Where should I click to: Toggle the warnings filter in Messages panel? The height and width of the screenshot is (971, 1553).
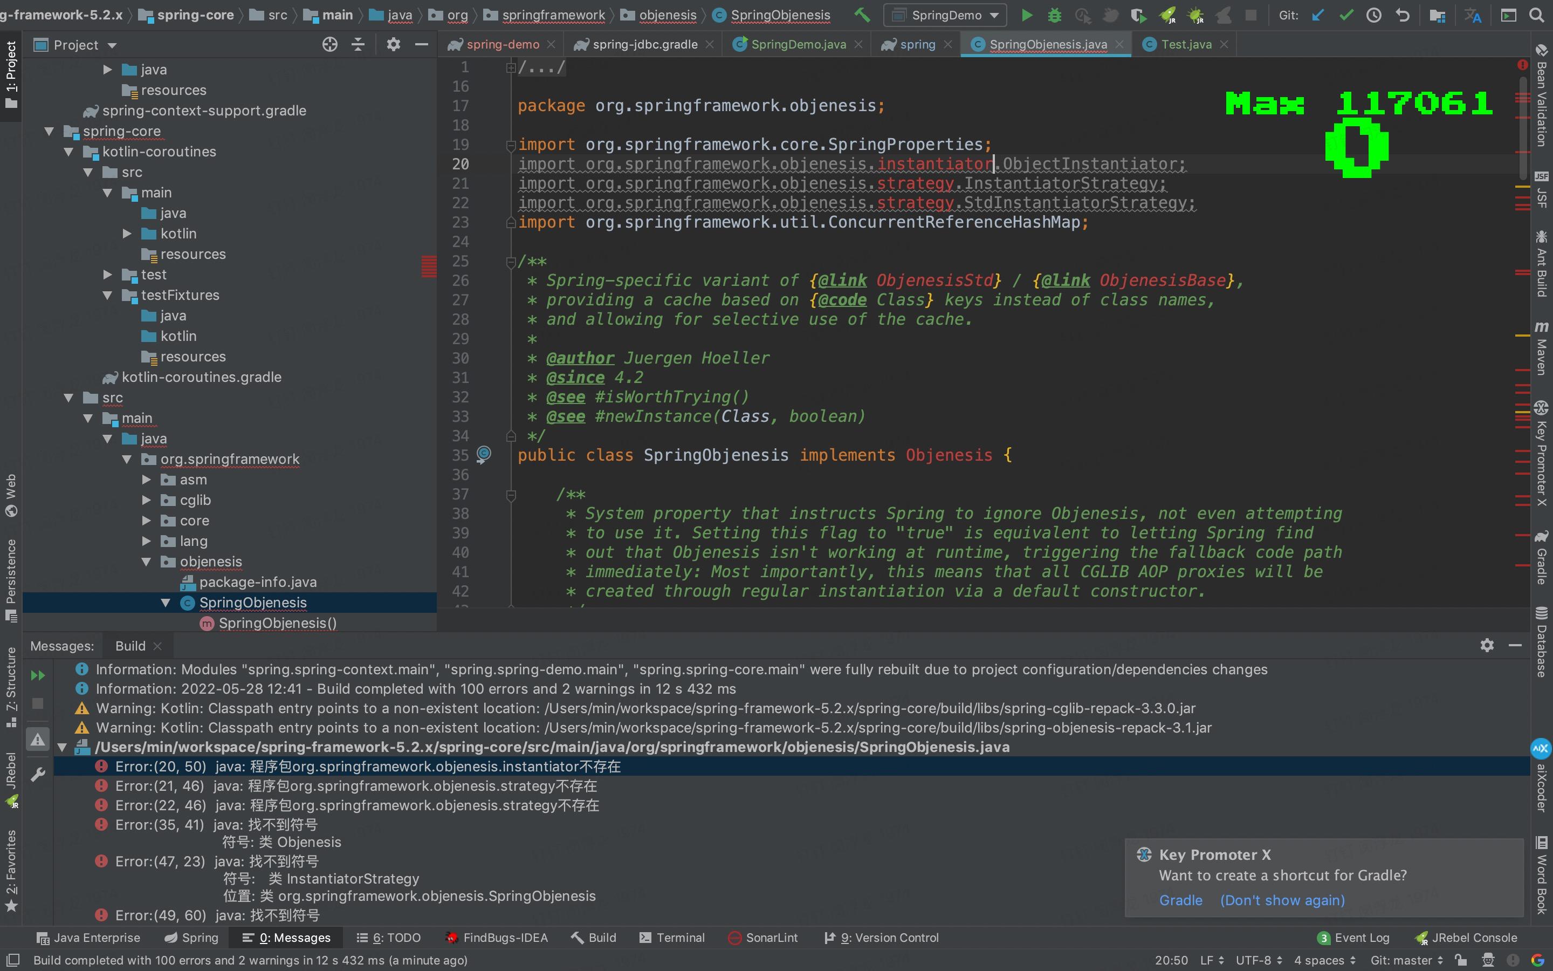coord(38,740)
